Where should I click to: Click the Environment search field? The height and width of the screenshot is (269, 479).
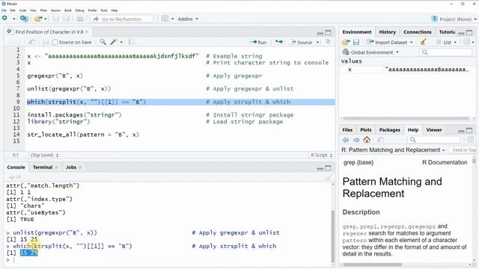(446, 52)
